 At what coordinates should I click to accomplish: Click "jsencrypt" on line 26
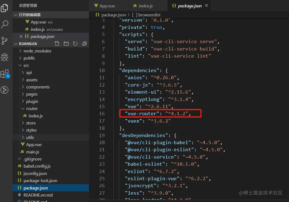click(x=141, y=186)
